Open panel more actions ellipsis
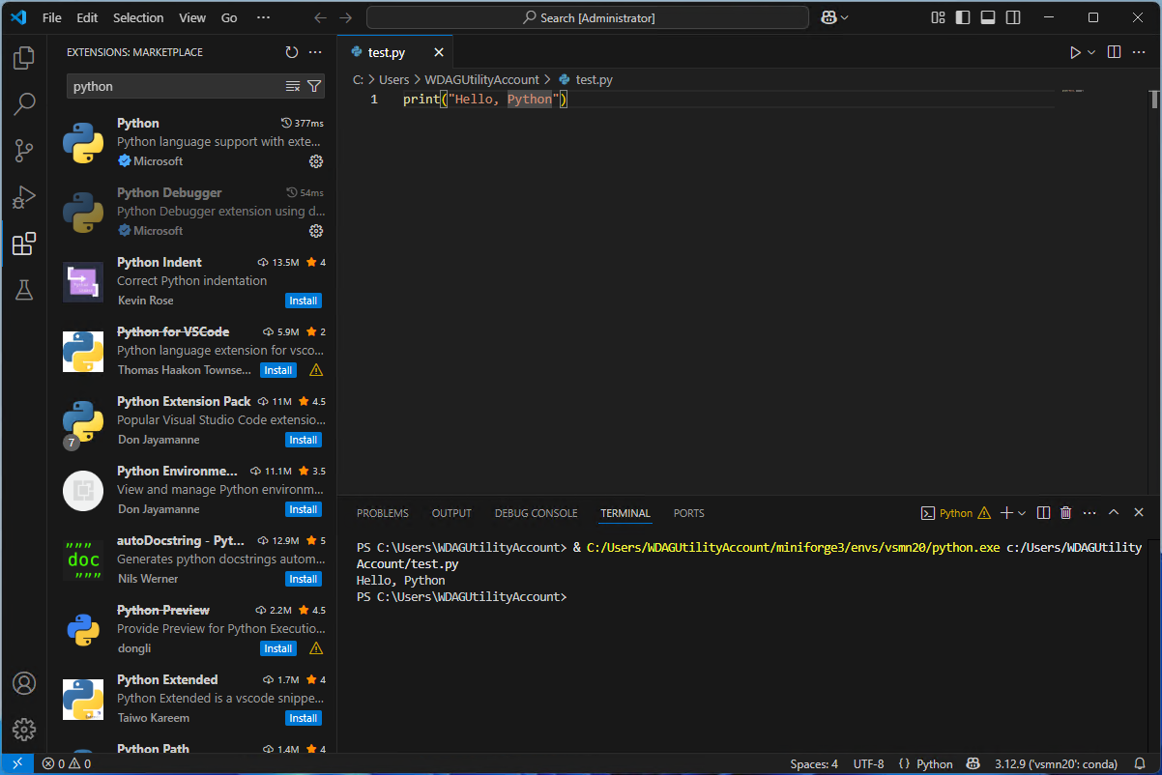 click(x=1089, y=513)
